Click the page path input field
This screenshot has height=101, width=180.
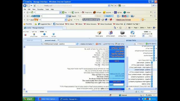59,44
